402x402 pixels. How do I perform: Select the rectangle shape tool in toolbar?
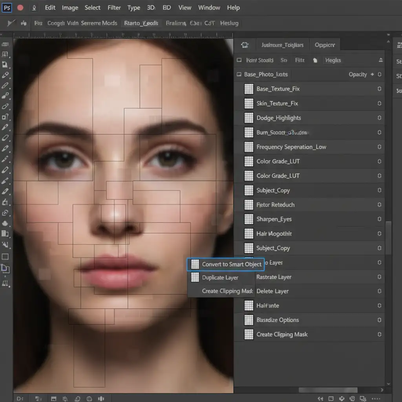click(x=5, y=257)
